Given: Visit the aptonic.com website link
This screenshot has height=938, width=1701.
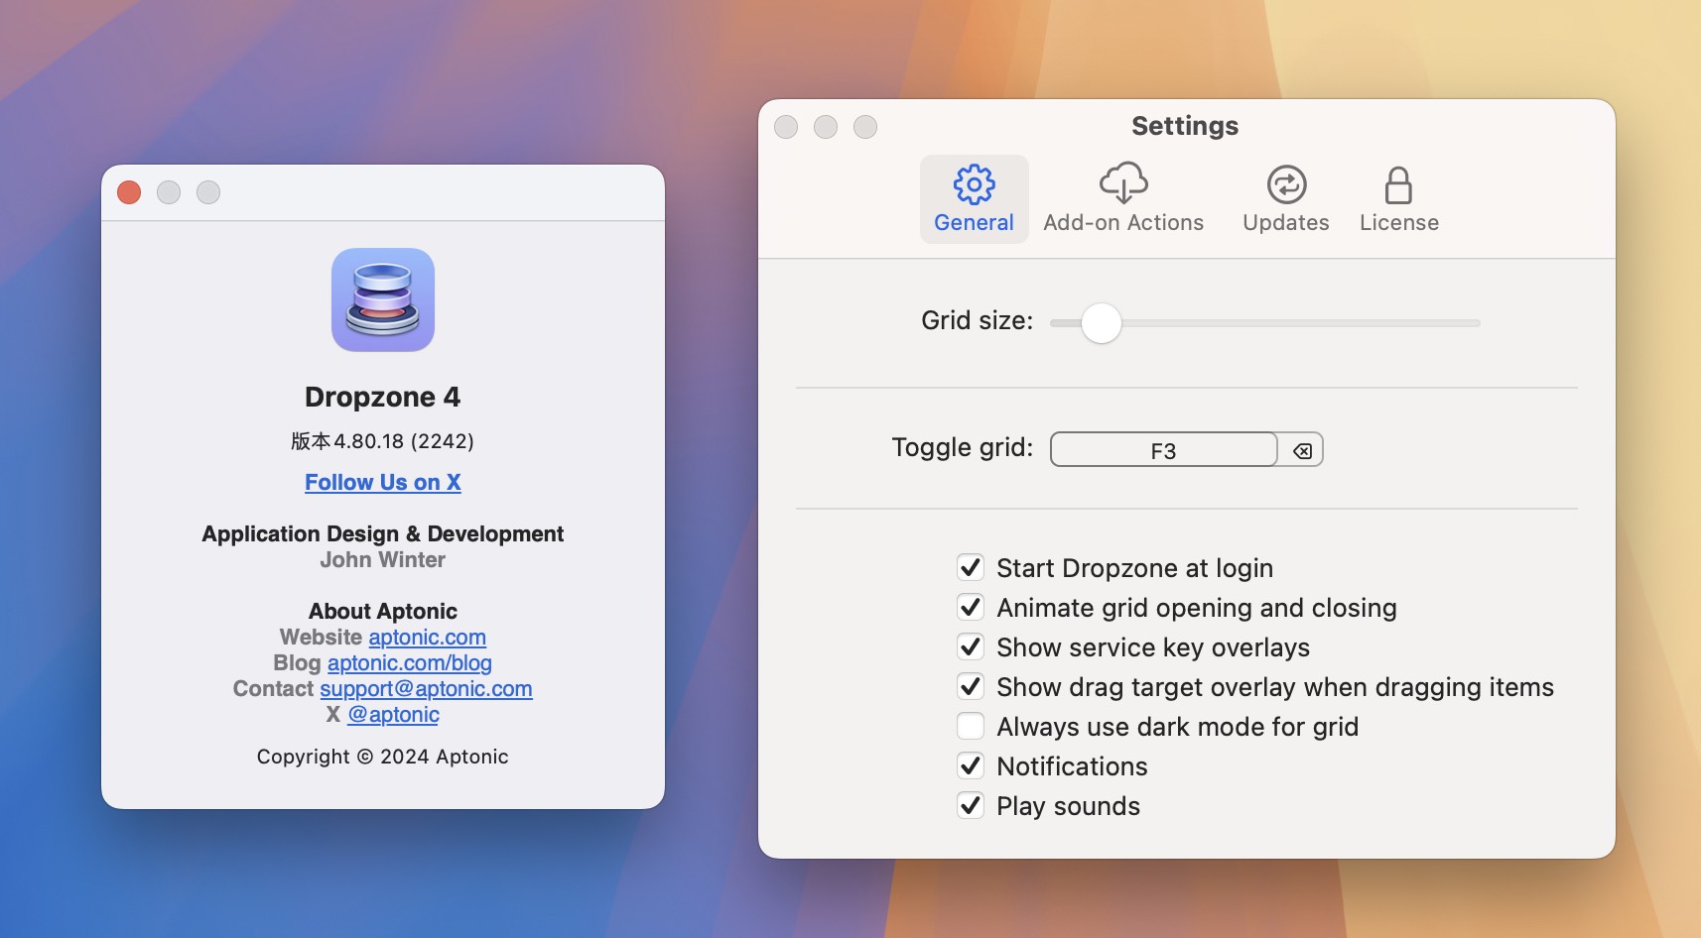Looking at the screenshot, I should pos(428,638).
